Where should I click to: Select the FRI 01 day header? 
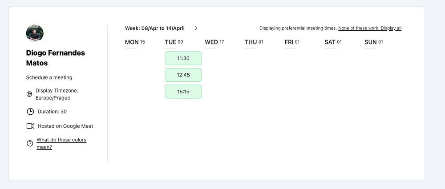[x=292, y=42]
